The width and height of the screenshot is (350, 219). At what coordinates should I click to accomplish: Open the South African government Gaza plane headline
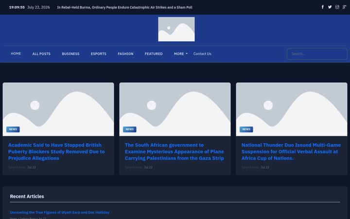coord(175,151)
